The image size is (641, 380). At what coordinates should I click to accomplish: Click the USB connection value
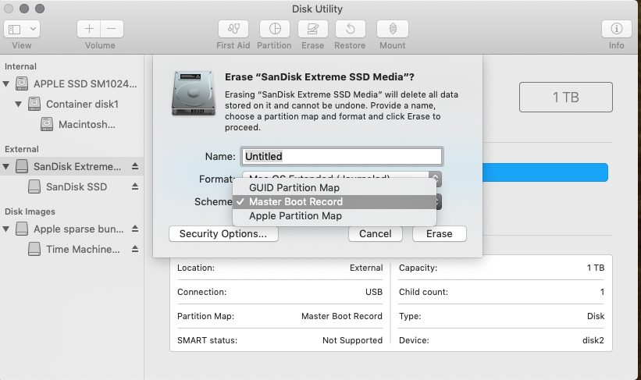[374, 292]
